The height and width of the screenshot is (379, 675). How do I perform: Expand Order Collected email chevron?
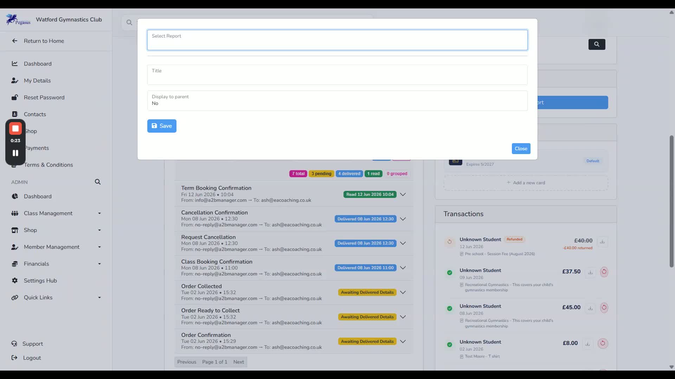[403, 292]
